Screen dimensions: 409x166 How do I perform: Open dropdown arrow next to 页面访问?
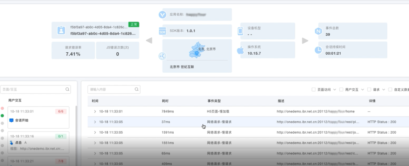(335, 89)
